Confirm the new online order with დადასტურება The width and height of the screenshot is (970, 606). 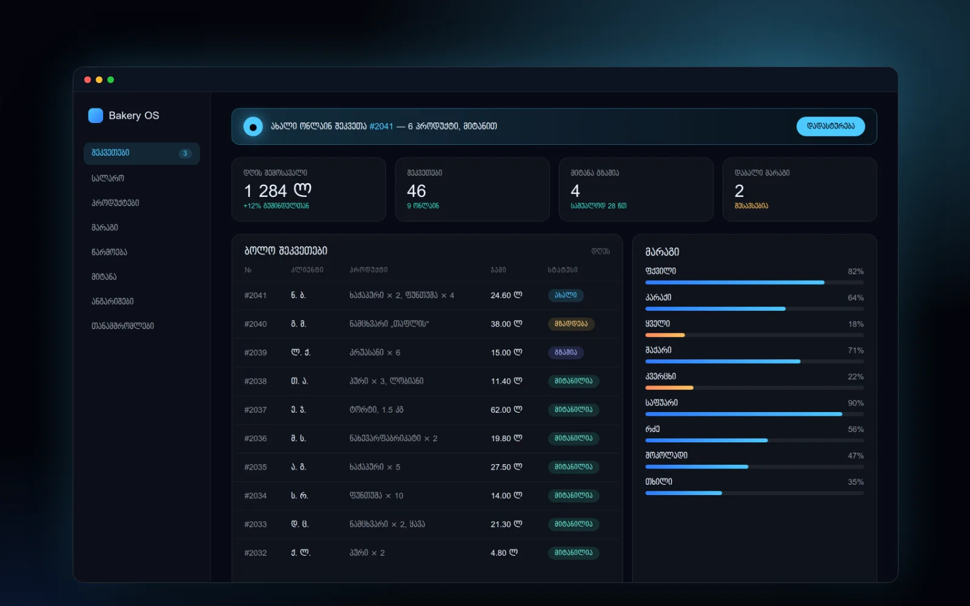831,126
